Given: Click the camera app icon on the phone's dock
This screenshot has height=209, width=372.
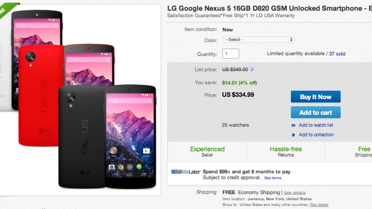Looking at the screenshot, I should (111, 167).
